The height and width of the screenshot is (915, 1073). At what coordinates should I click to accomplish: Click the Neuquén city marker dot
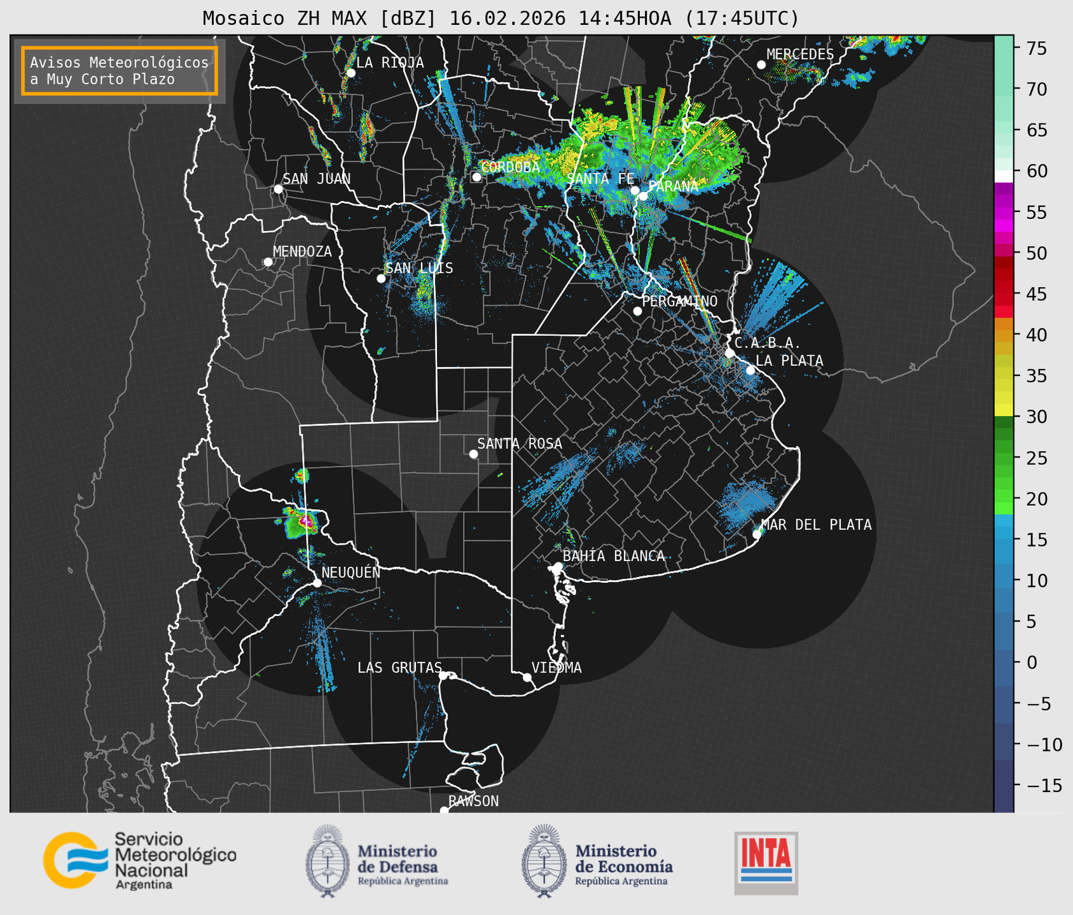[317, 583]
